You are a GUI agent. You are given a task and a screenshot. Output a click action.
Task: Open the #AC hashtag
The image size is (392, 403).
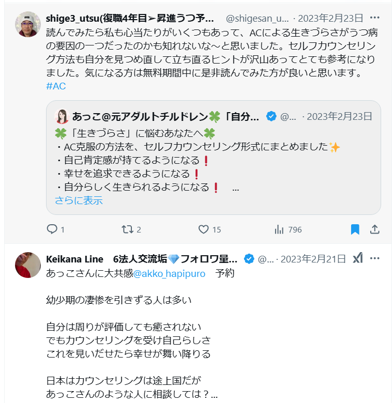click(56, 86)
